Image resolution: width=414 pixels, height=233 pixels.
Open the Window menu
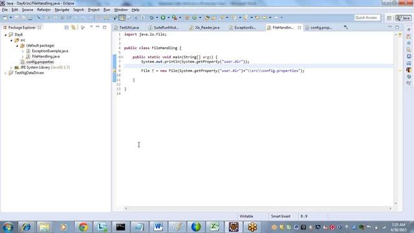121,10
